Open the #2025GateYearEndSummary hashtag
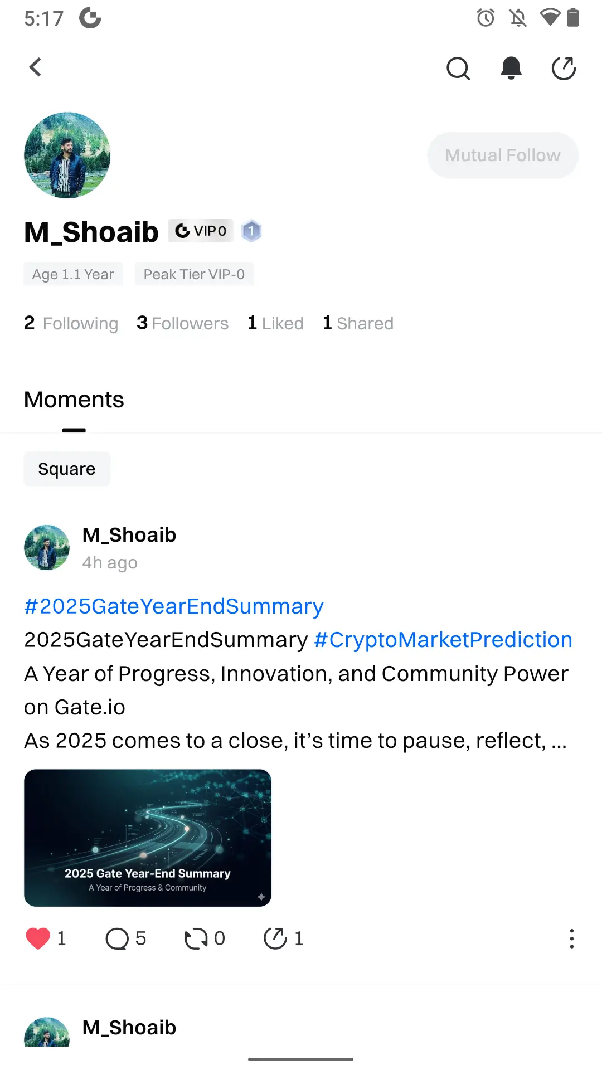602x1070 pixels. click(x=174, y=606)
